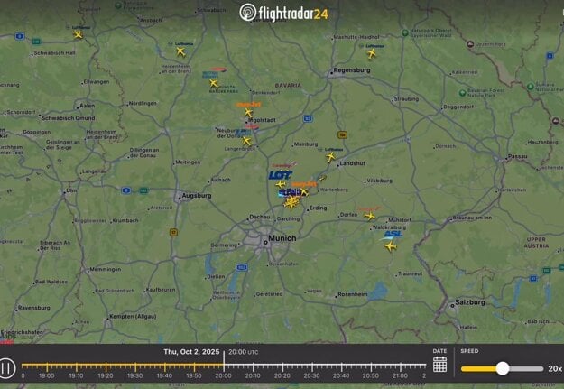564x389 pixels.
Task: Select the British Airways plane west of Denkendorf
Action: click(x=214, y=83)
